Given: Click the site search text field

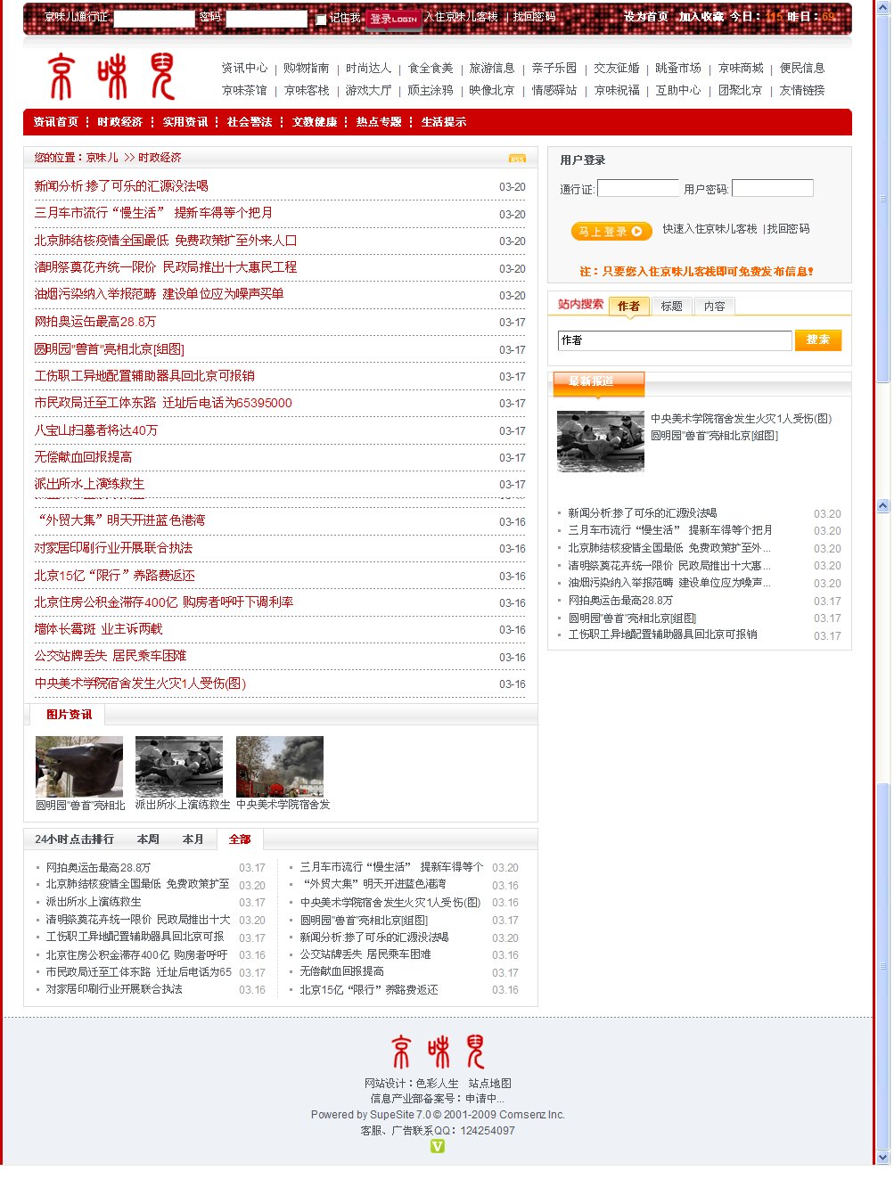Looking at the screenshot, I should 675,340.
